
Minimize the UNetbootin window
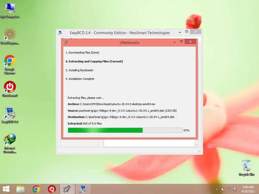[175, 42]
